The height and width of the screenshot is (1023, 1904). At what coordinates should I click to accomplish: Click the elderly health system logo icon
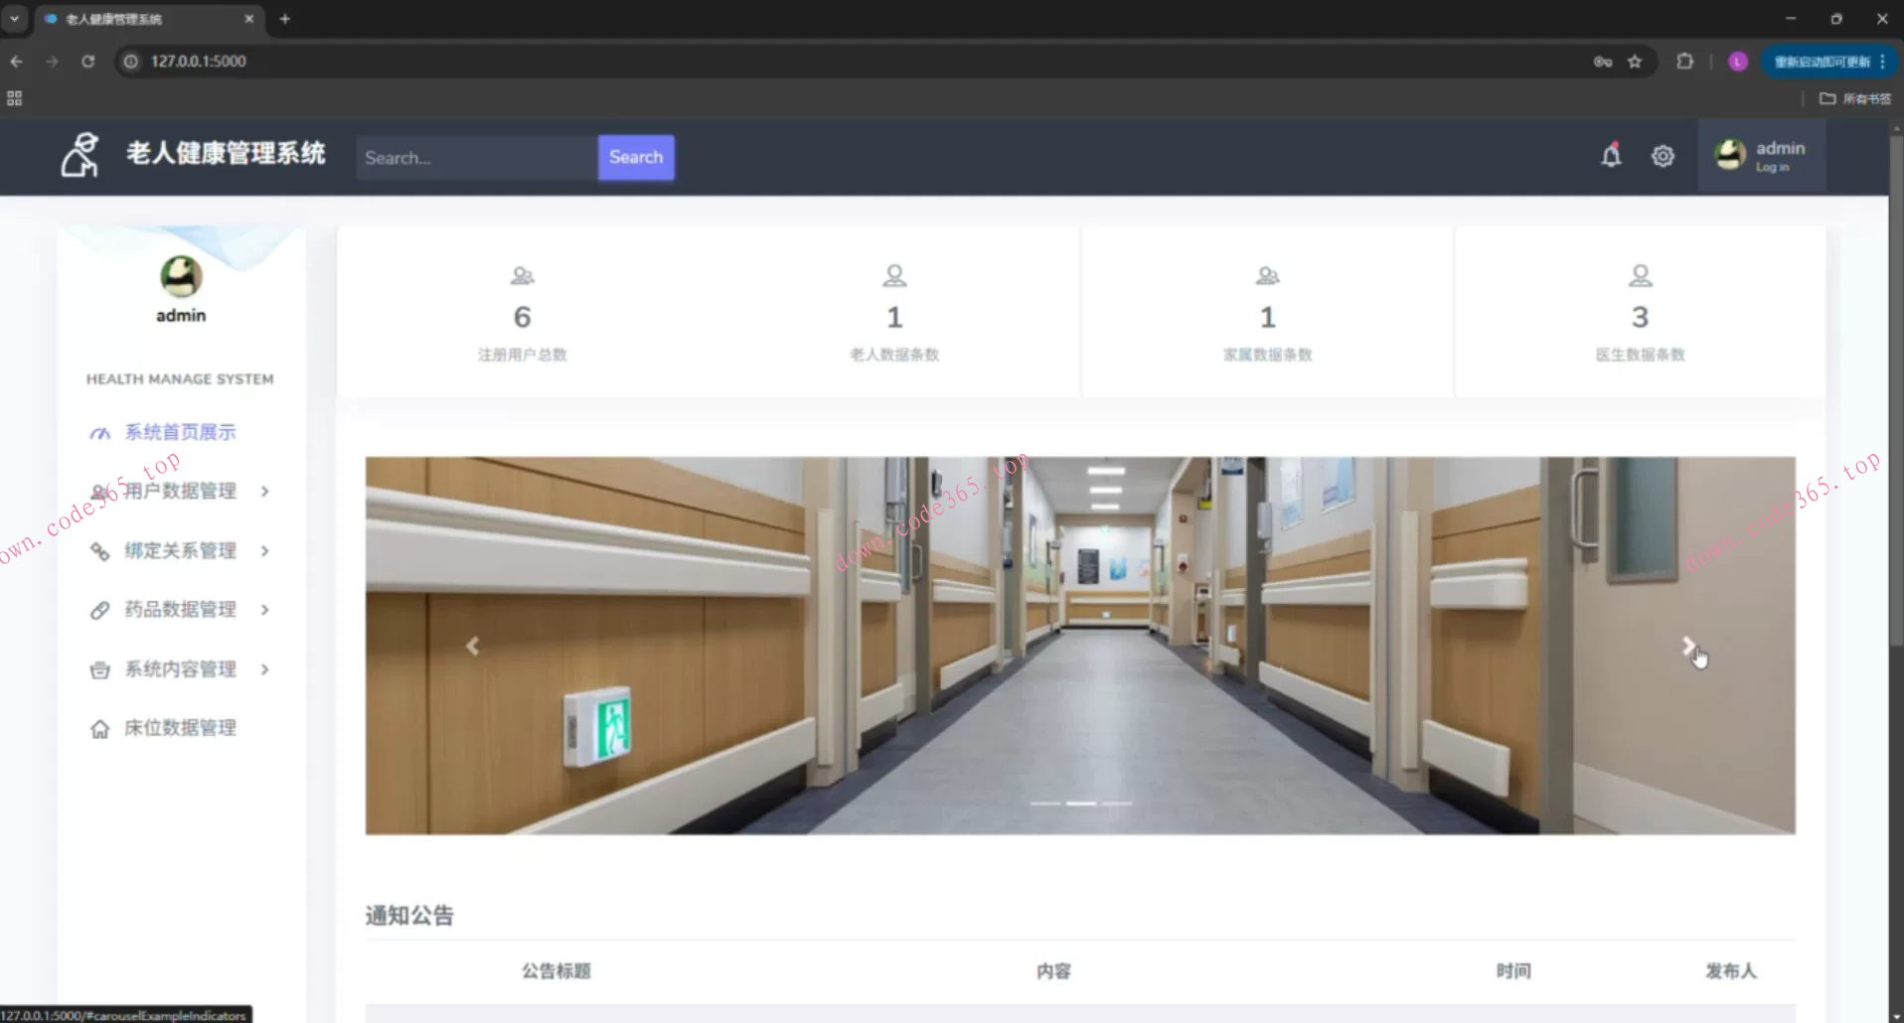click(79, 155)
